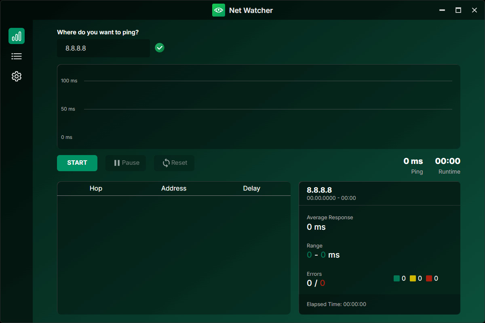Click the green error count swatch

click(396, 278)
